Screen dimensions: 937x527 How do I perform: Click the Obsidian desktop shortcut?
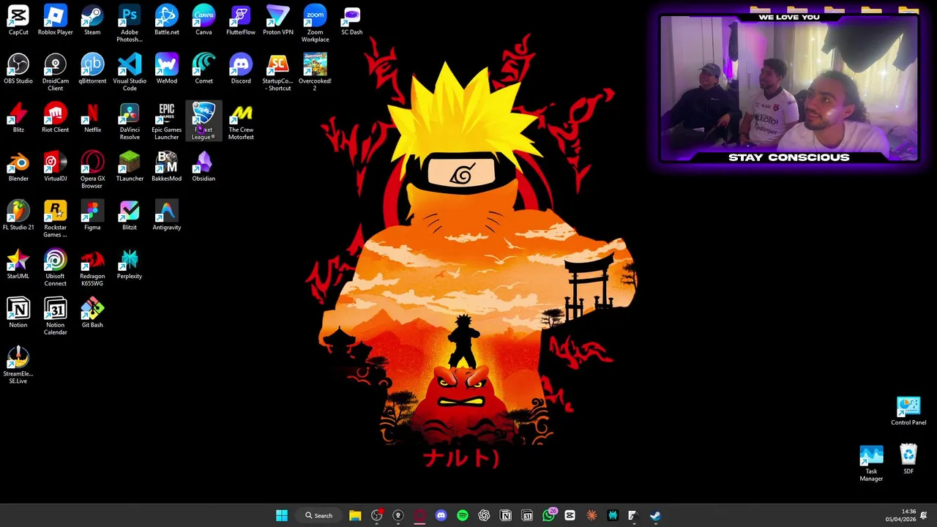coord(204,167)
